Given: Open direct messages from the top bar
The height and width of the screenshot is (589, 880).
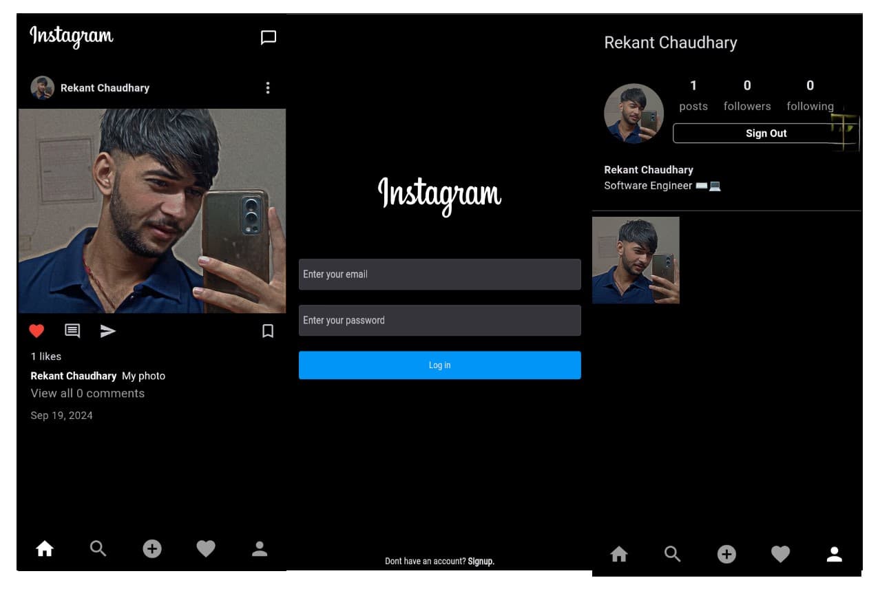Looking at the screenshot, I should [x=268, y=37].
